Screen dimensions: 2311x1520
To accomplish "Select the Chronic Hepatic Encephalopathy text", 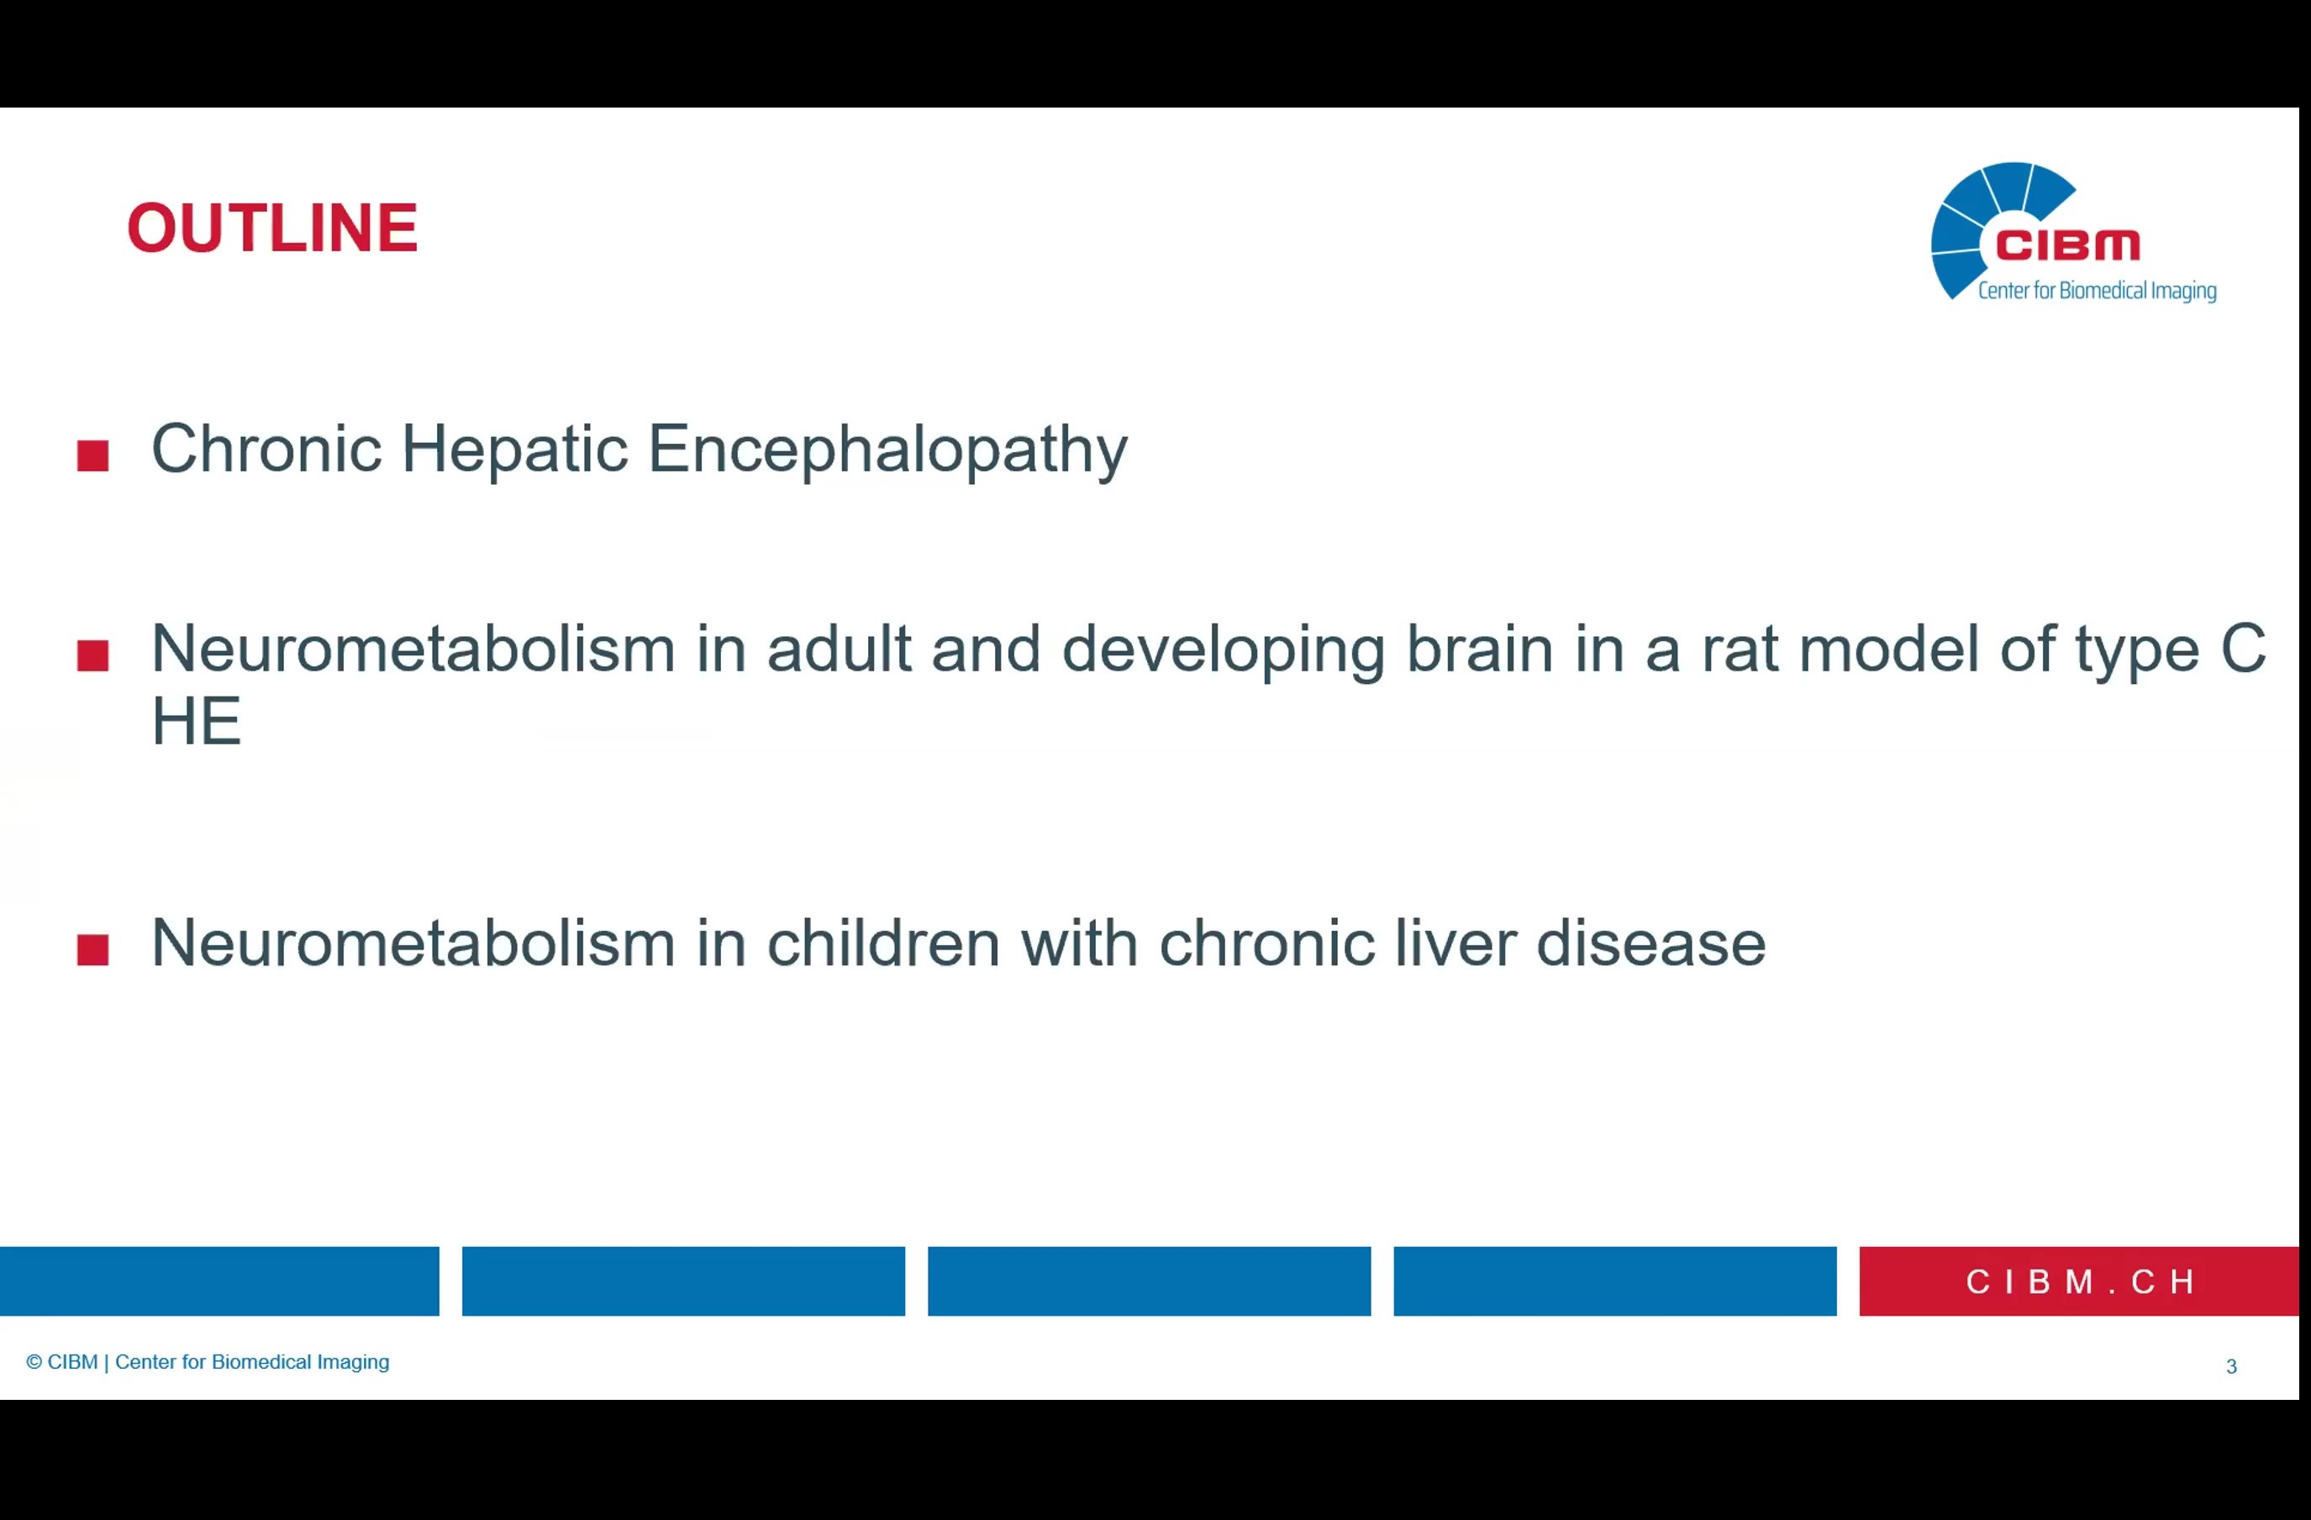I will pyautogui.click(x=639, y=450).
